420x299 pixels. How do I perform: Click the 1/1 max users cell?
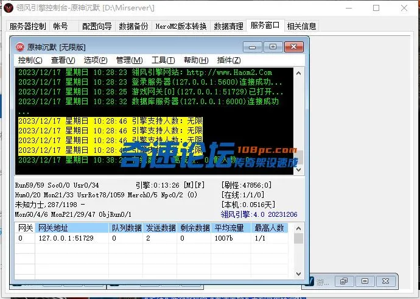click(x=270, y=238)
